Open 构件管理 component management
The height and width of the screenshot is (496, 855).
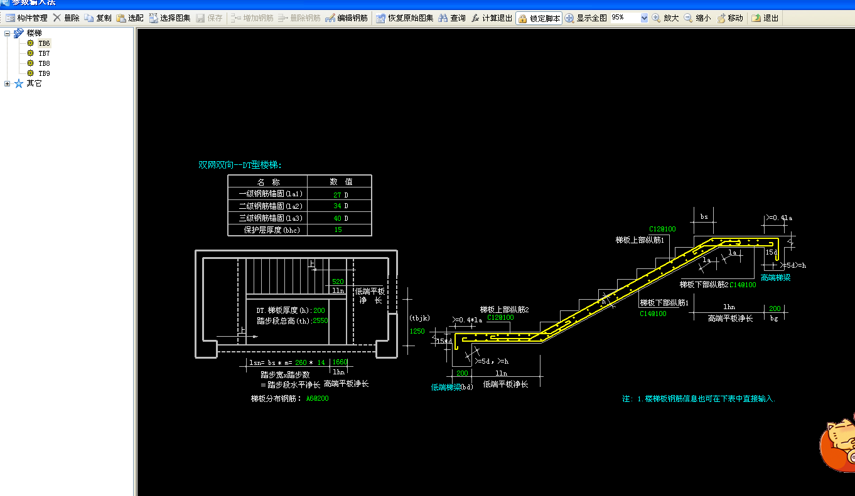[x=26, y=18]
